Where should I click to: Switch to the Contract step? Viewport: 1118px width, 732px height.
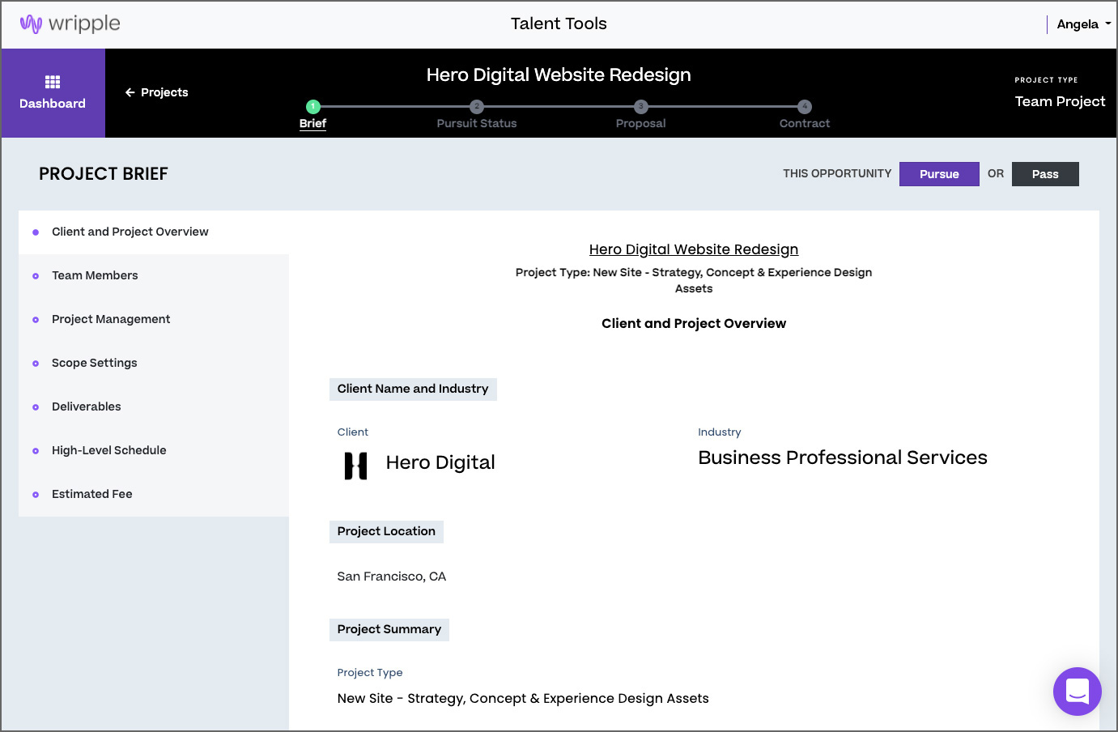pyautogui.click(x=805, y=123)
